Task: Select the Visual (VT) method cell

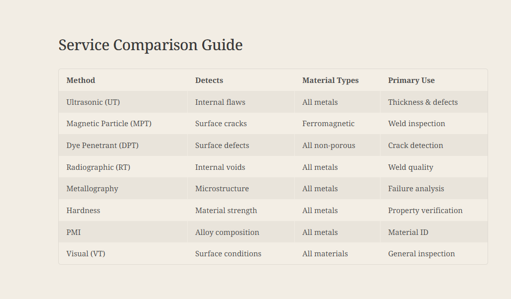Action: tap(86, 254)
